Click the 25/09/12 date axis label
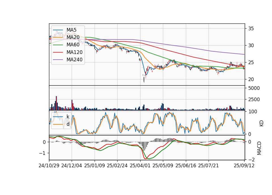The image size is (272, 195). tap(244, 166)
